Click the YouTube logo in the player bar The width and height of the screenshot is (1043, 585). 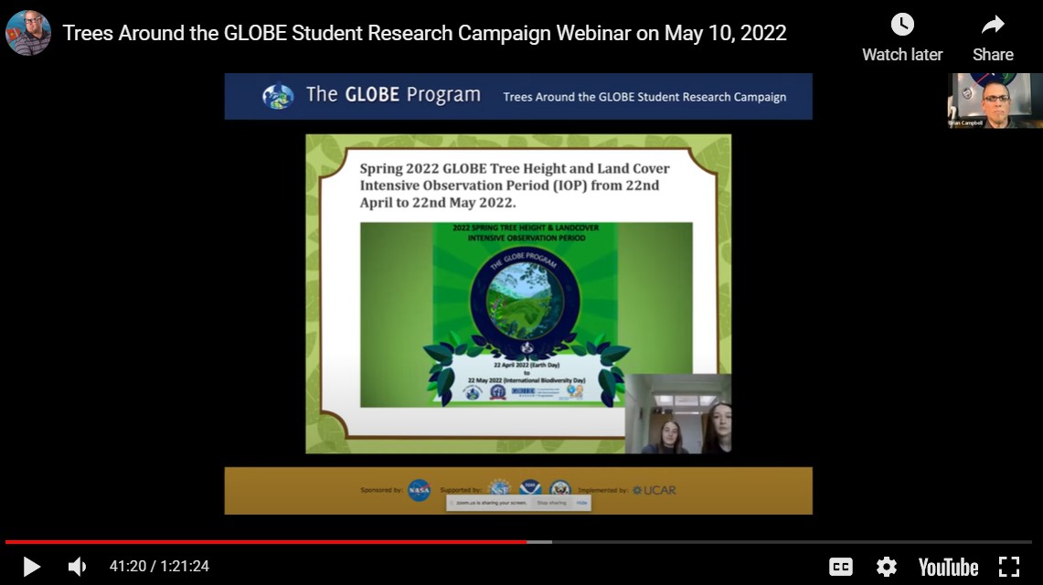948,567
